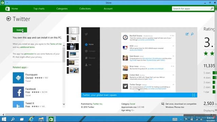Select the second screenshot thumbnail
This screenshot has height=122, width=217.
[x=73, y=39]
